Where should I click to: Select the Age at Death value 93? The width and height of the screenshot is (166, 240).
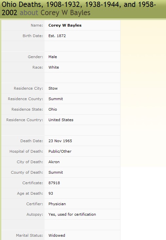point(51,193)
